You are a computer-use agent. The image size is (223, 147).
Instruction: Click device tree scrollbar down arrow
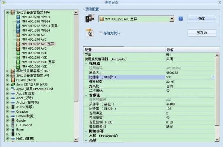[76, 139]
